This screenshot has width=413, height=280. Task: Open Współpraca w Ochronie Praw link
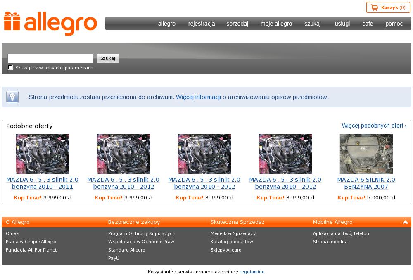[141, 242]
